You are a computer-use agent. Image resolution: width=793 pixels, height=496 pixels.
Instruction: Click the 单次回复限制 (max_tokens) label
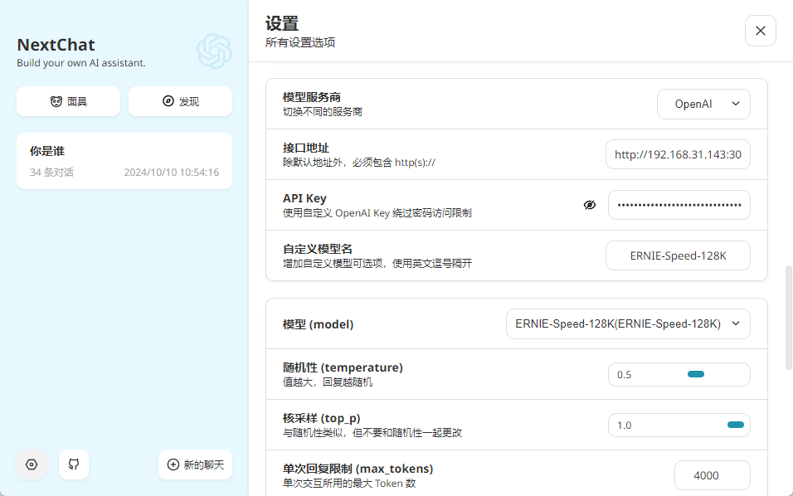tap(358, 469)
